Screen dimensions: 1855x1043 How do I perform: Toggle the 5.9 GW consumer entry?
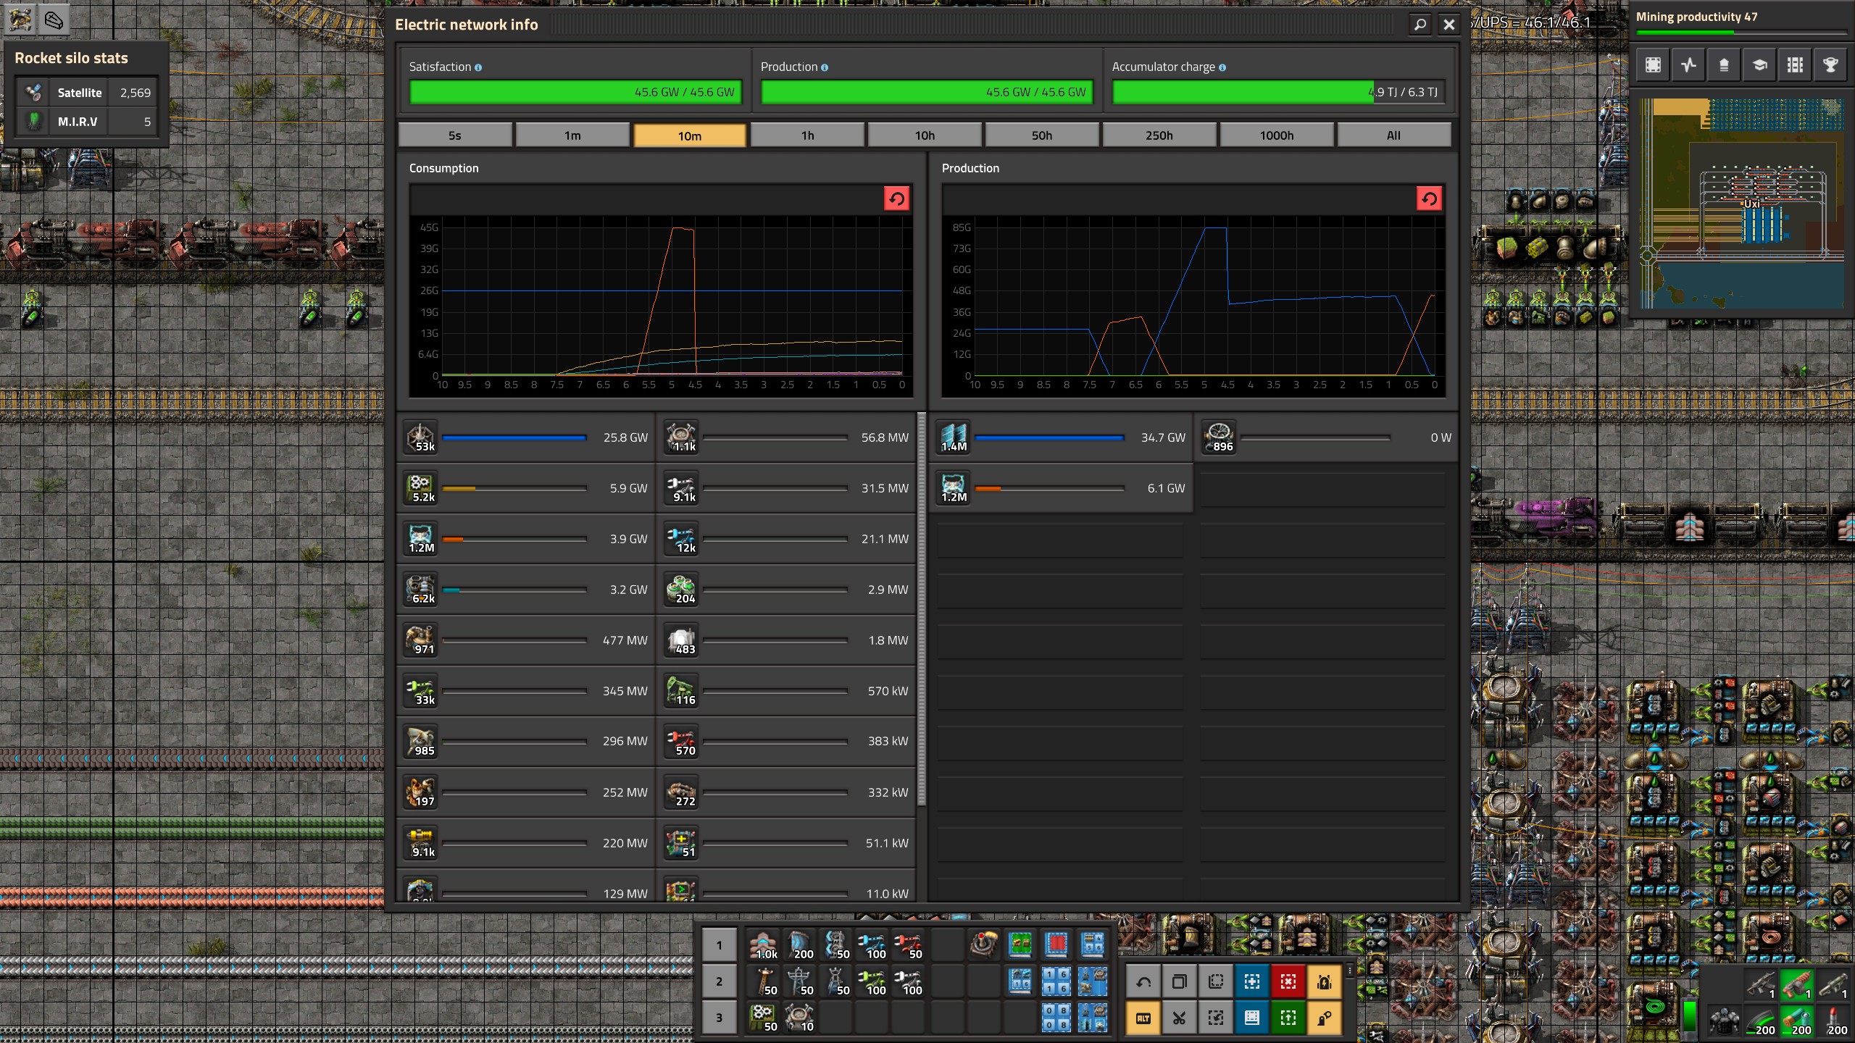point(527,488)
